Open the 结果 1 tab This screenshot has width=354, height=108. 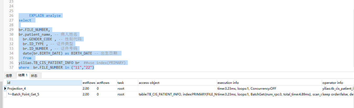point(23,75)
